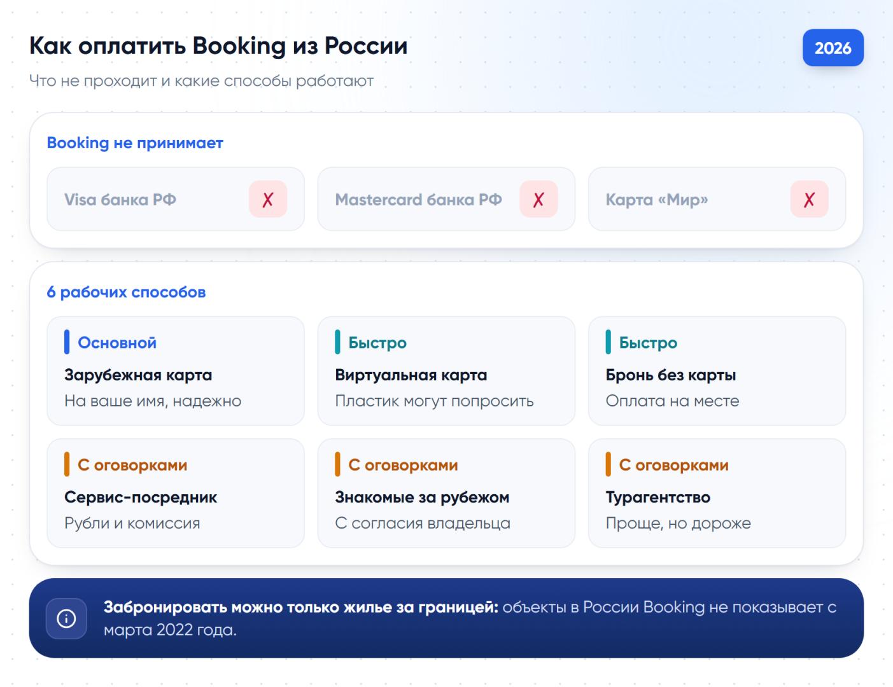The height and width of the screenshot is (687, 893).
Task: Open the Сервис-посредник card
Action: coord(176,493)
